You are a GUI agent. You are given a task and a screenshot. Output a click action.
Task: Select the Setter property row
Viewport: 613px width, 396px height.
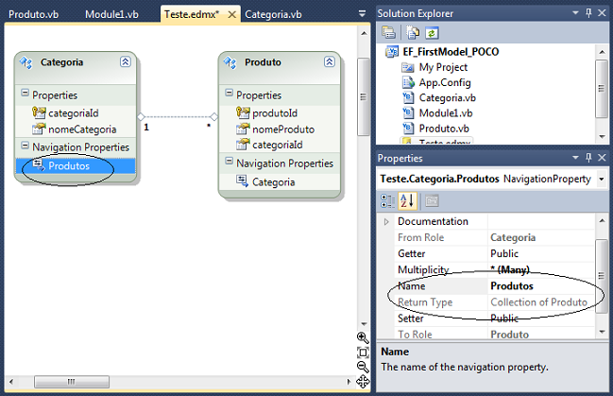click(495, 319)
